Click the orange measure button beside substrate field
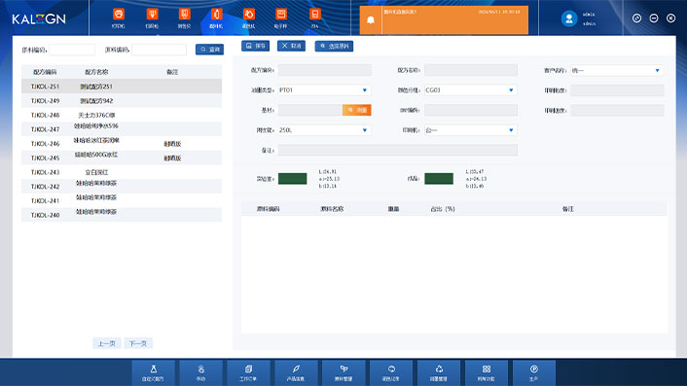 357,110
